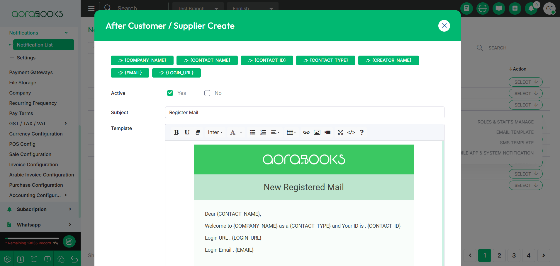This screenshot has width=560, height=266.
Task: Insert the {LOGIN_URL} placeholder tag
Action: pyautogui.click(x=176, y=73)
